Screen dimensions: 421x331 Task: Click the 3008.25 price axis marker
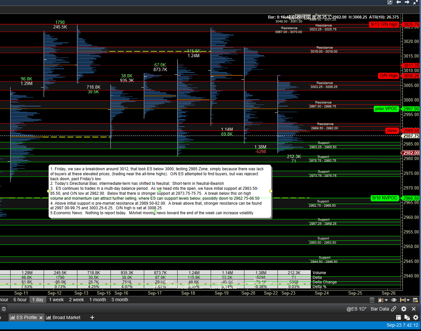point(411,76)
